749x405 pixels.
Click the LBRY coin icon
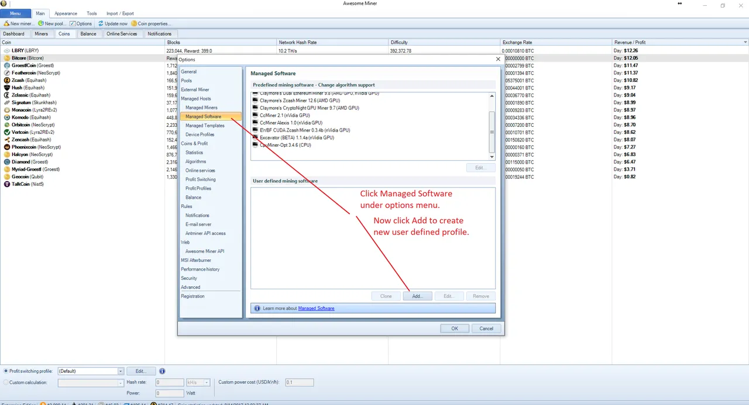tap(6, 51)
